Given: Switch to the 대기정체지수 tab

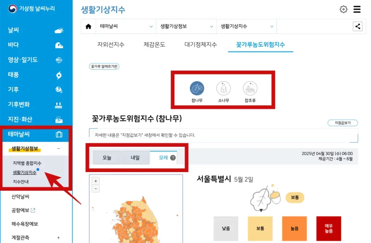Looking at the screenshot, I should 201,44.
